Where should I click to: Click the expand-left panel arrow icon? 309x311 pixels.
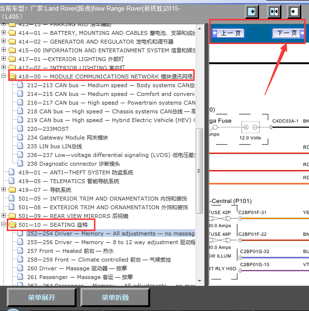tap(294, 12)
